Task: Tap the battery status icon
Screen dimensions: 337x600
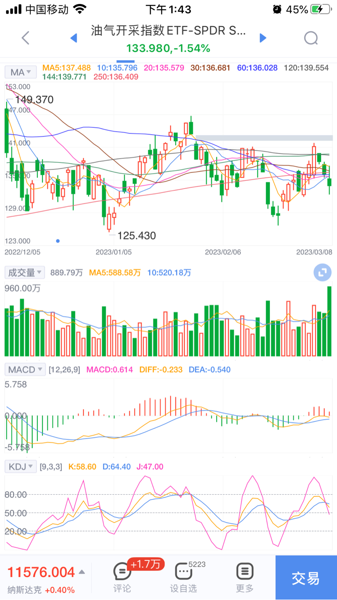Action: click(322, 9)
